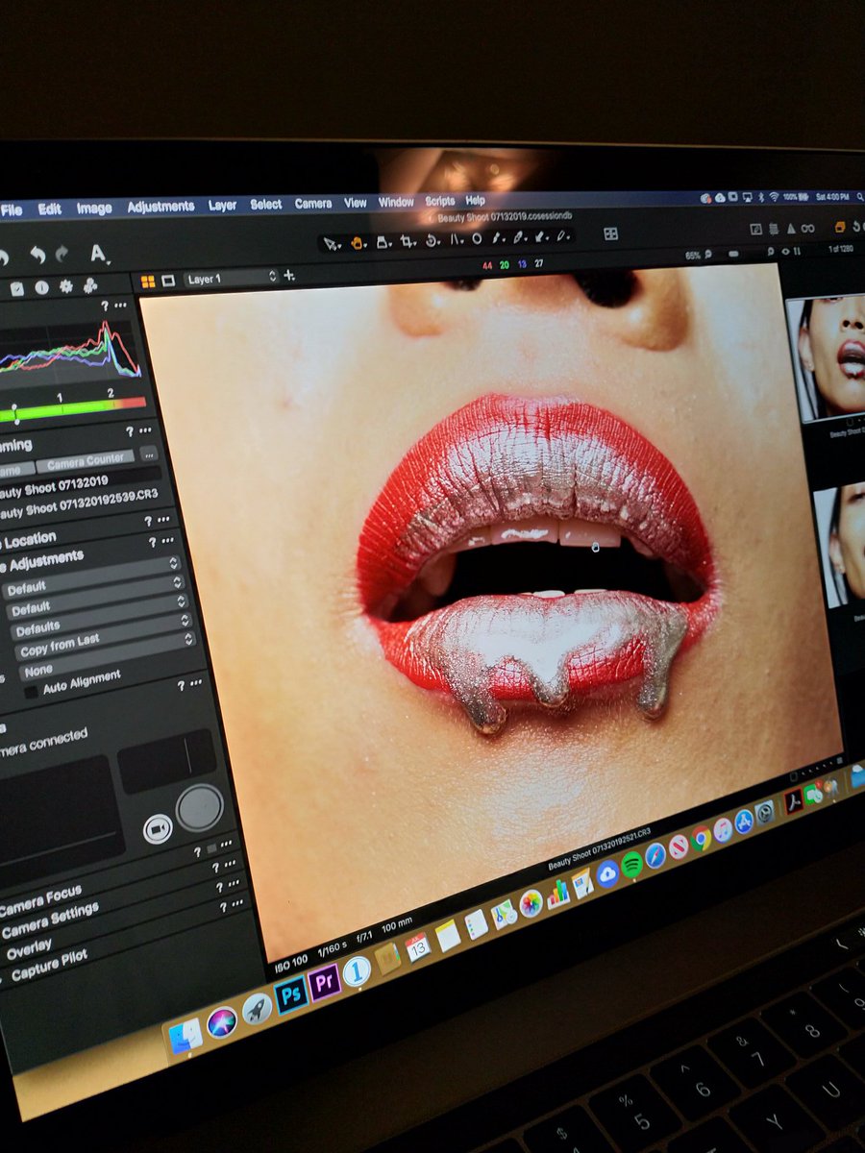Select the white balance picker tool
Image resolution: width=865 pixels, height=1153 pixels.
point(519,236)
